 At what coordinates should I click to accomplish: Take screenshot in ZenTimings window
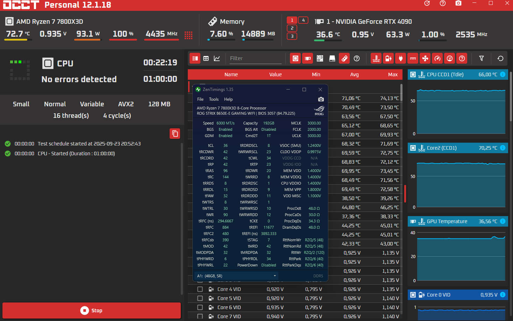click(x=321, y=99)
